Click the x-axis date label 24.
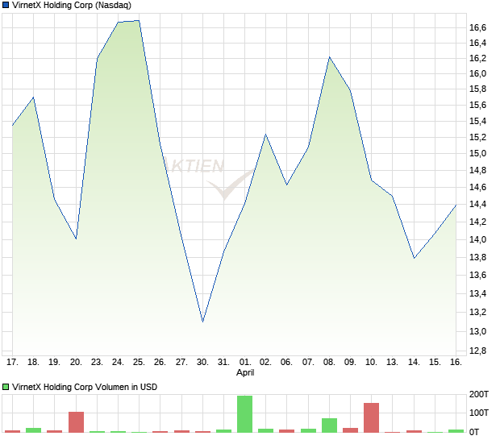This screenshot has width=500, height=440. (118, 362)
